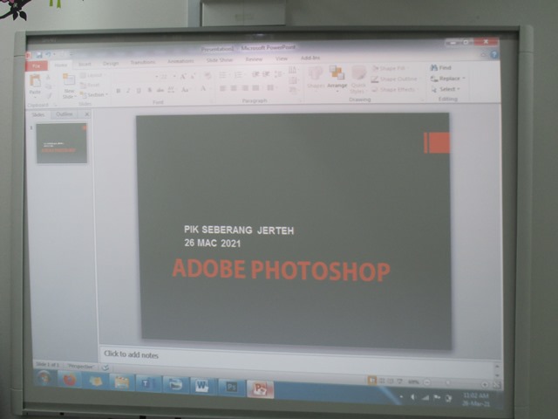This screenshot has width=558, height=419.
Task: Click the Find icon in Editing group
Action: tap(441, 67)
